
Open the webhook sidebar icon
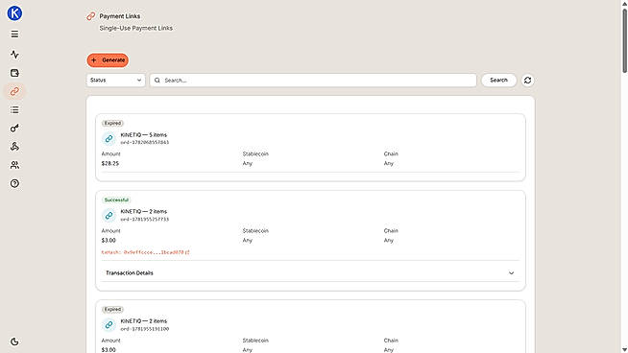[14, 147]
